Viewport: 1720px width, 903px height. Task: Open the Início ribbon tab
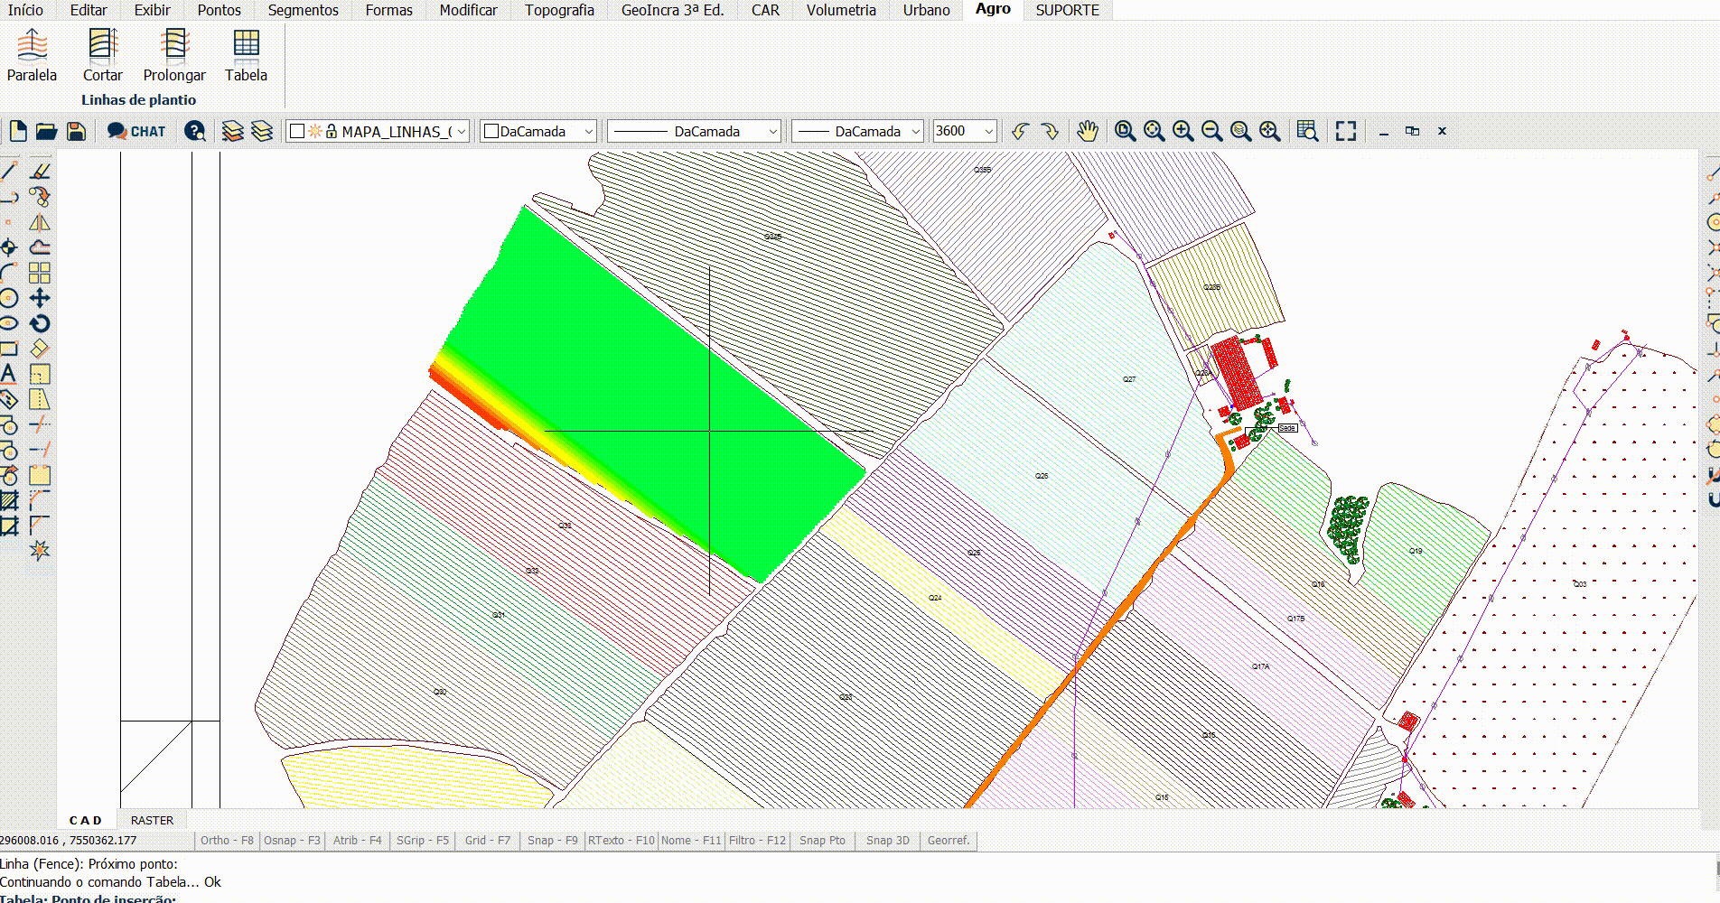(x=25, y=10)
